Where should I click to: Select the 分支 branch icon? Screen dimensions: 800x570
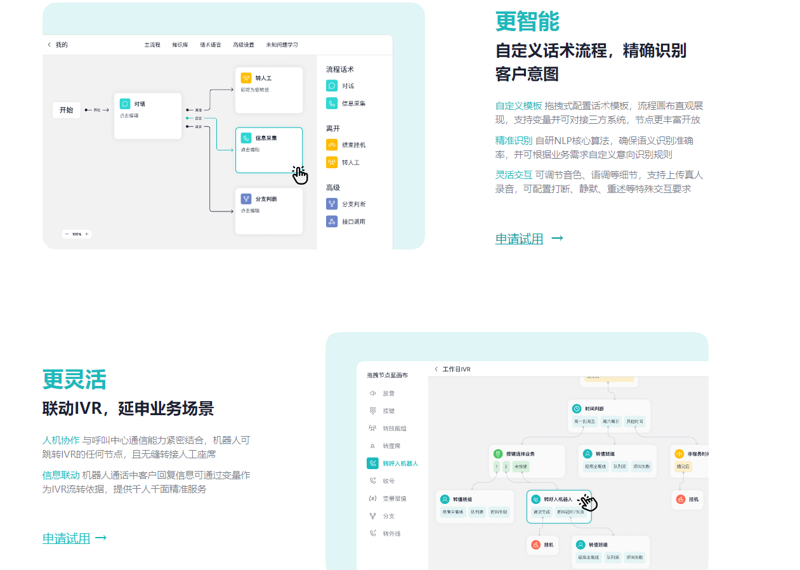pos(373,516)
